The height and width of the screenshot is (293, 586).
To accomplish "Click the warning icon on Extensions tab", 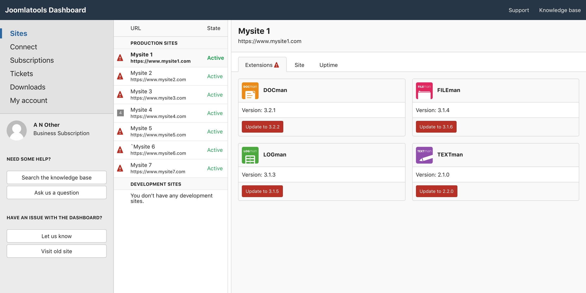I will tap(276, 65).
